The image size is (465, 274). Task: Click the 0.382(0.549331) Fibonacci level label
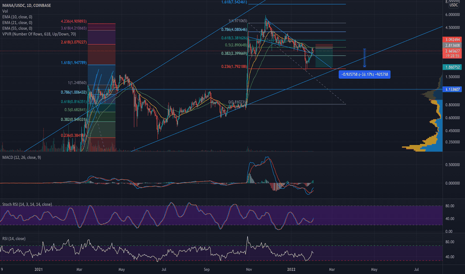click(73, 120)
